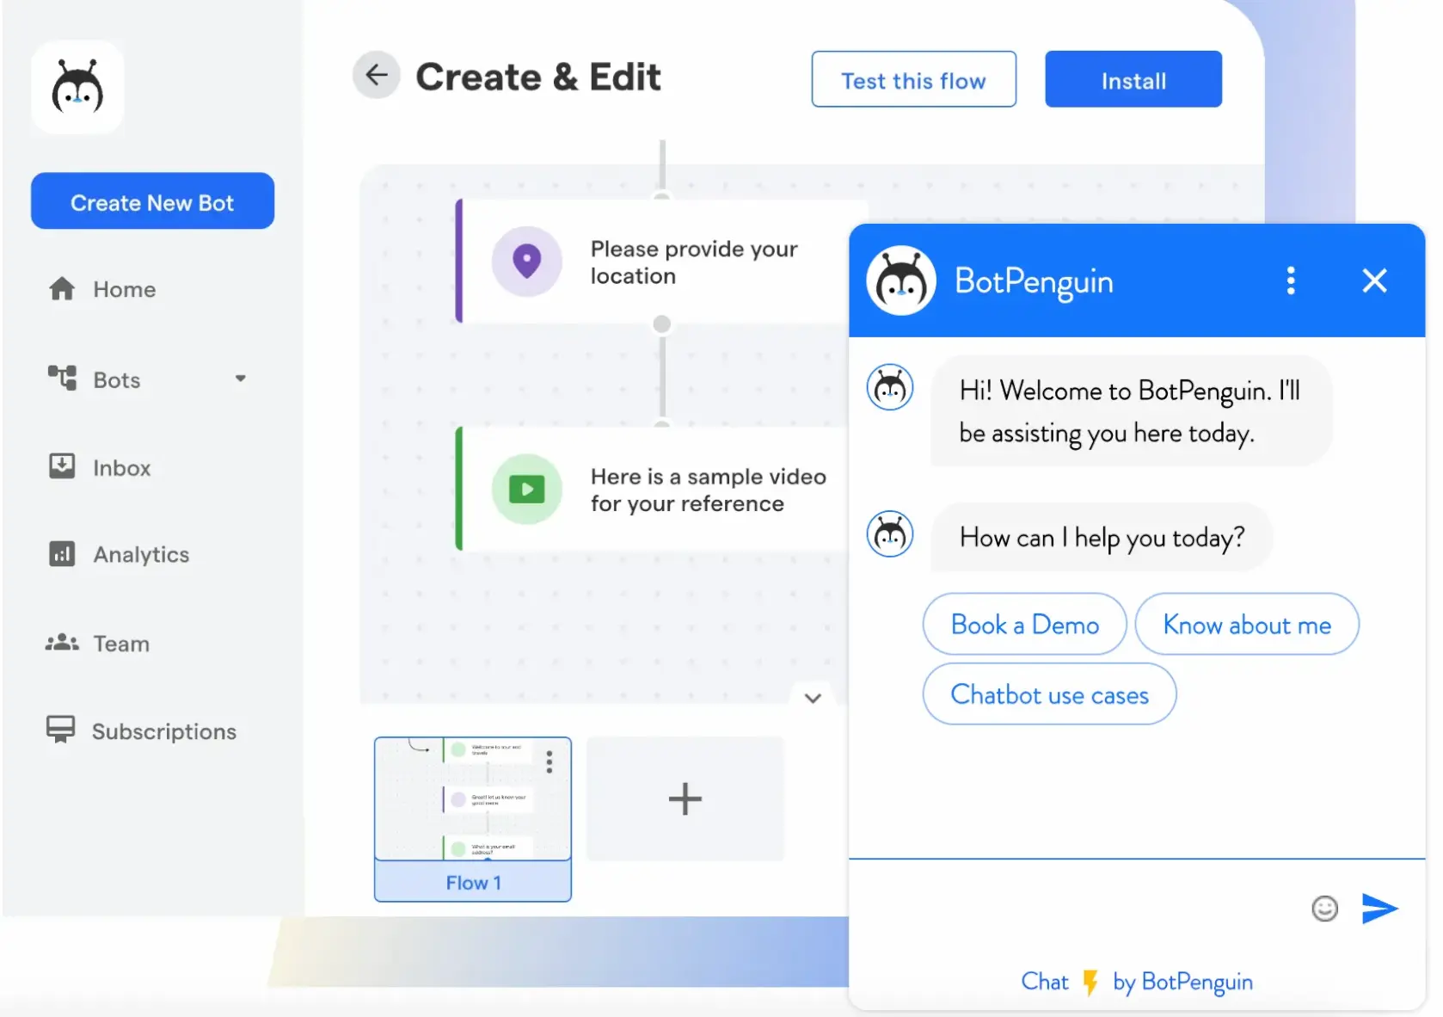Click bot avatar beside 'How can I help'
The image size is (1443, 1017).
pyautogui.click(x=890, y=534)
